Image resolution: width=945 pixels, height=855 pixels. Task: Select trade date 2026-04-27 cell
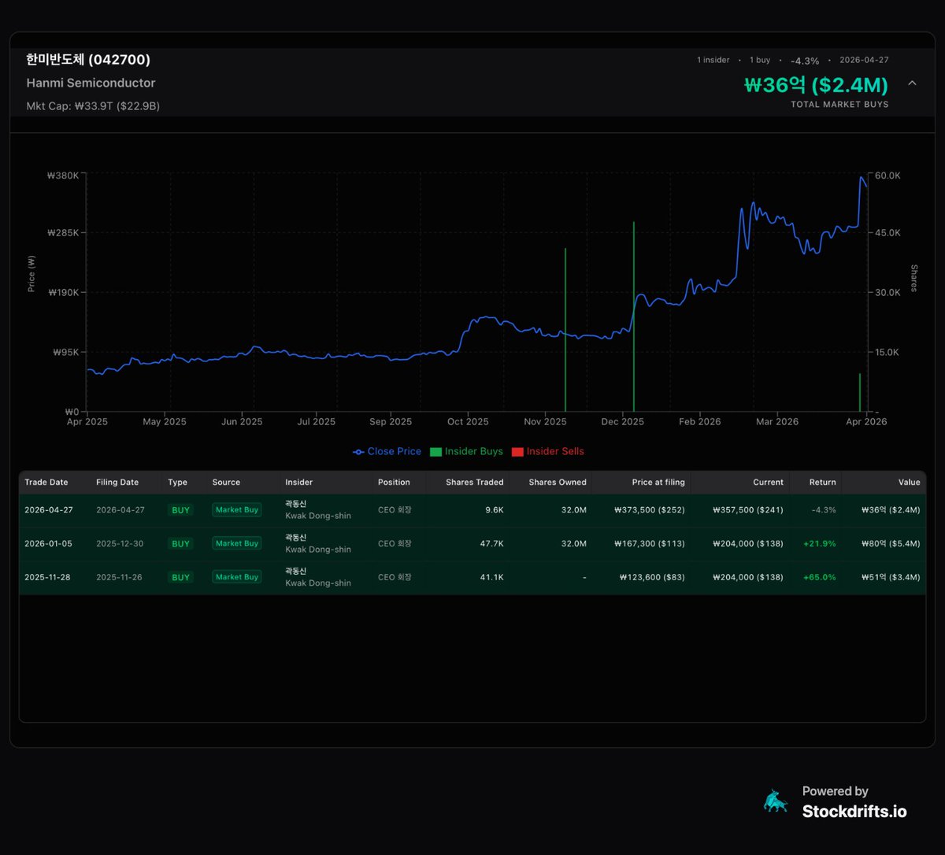click(x=49, y=510)
